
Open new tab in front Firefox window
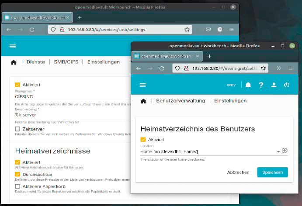209,56
